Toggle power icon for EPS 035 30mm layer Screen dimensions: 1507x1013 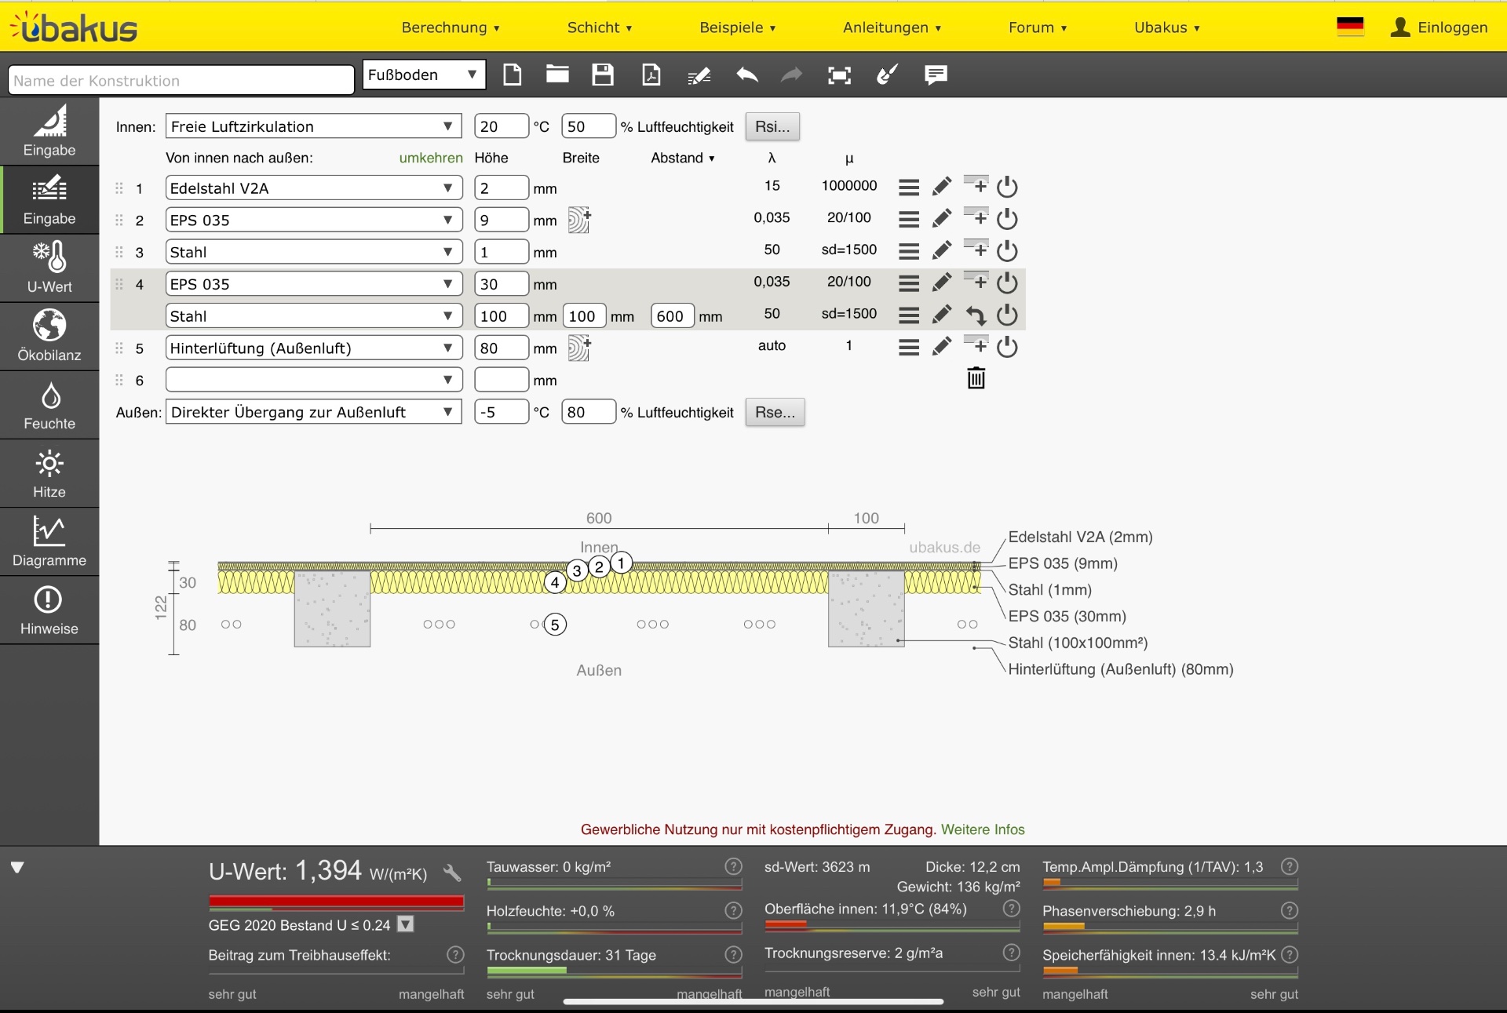(x=1007, y=282)
